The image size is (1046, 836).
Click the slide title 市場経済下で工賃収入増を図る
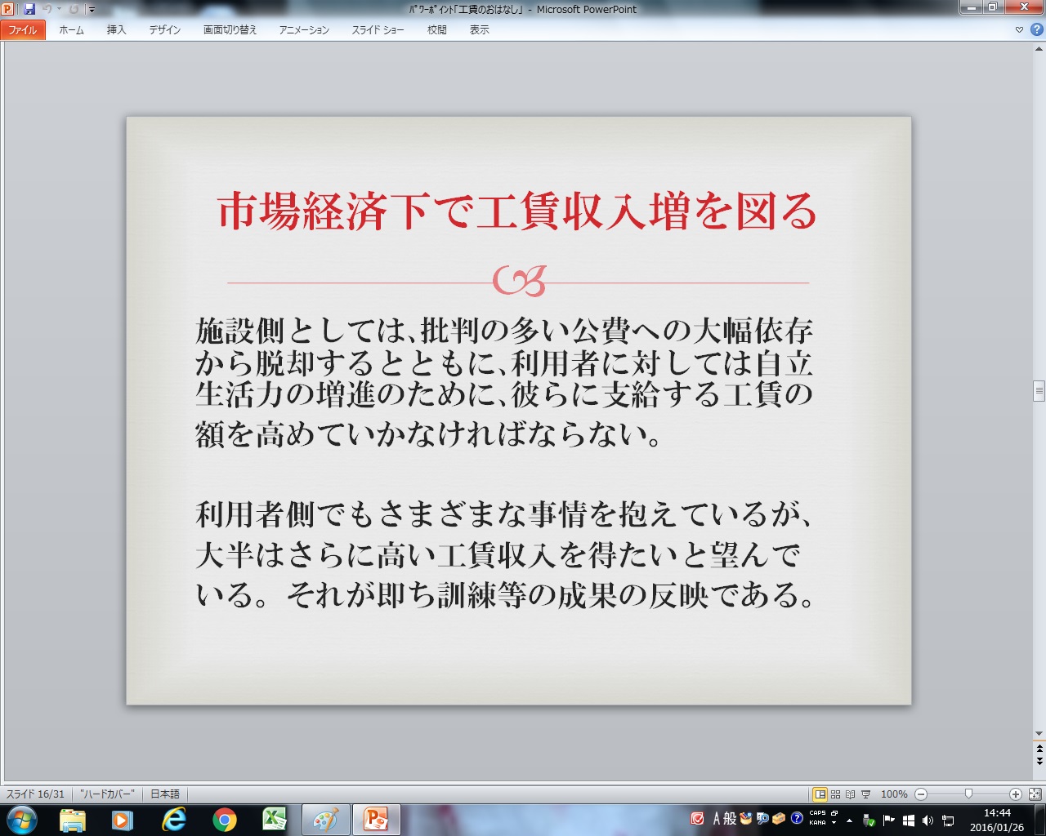[517, 211]
